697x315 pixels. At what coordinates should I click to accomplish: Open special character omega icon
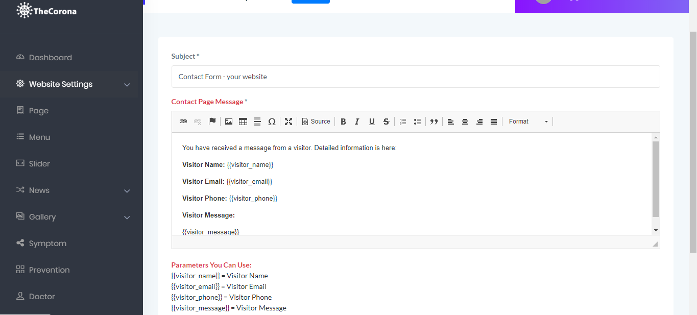(272, 122)
